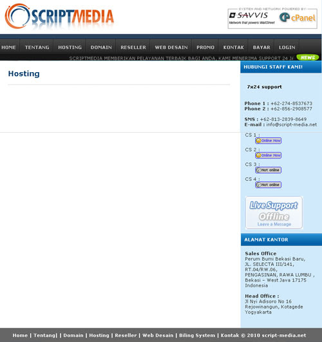
Task: Click the green NEWS badge
Action: pyautogui.click(x=308, y=57)
